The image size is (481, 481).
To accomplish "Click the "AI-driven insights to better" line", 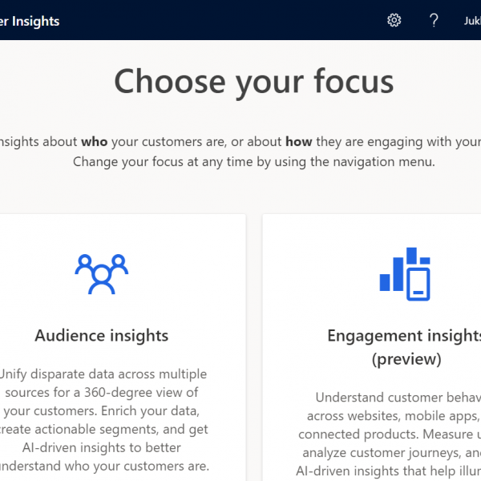I will 102,447.
